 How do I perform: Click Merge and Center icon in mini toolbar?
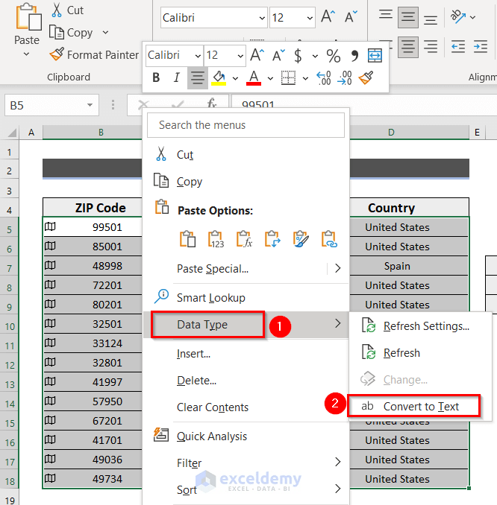tap(375, 55)
